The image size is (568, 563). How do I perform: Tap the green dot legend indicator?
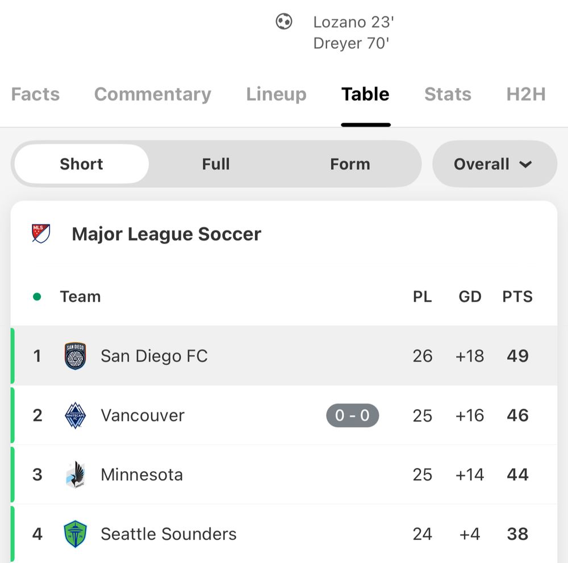pos(37,297)
